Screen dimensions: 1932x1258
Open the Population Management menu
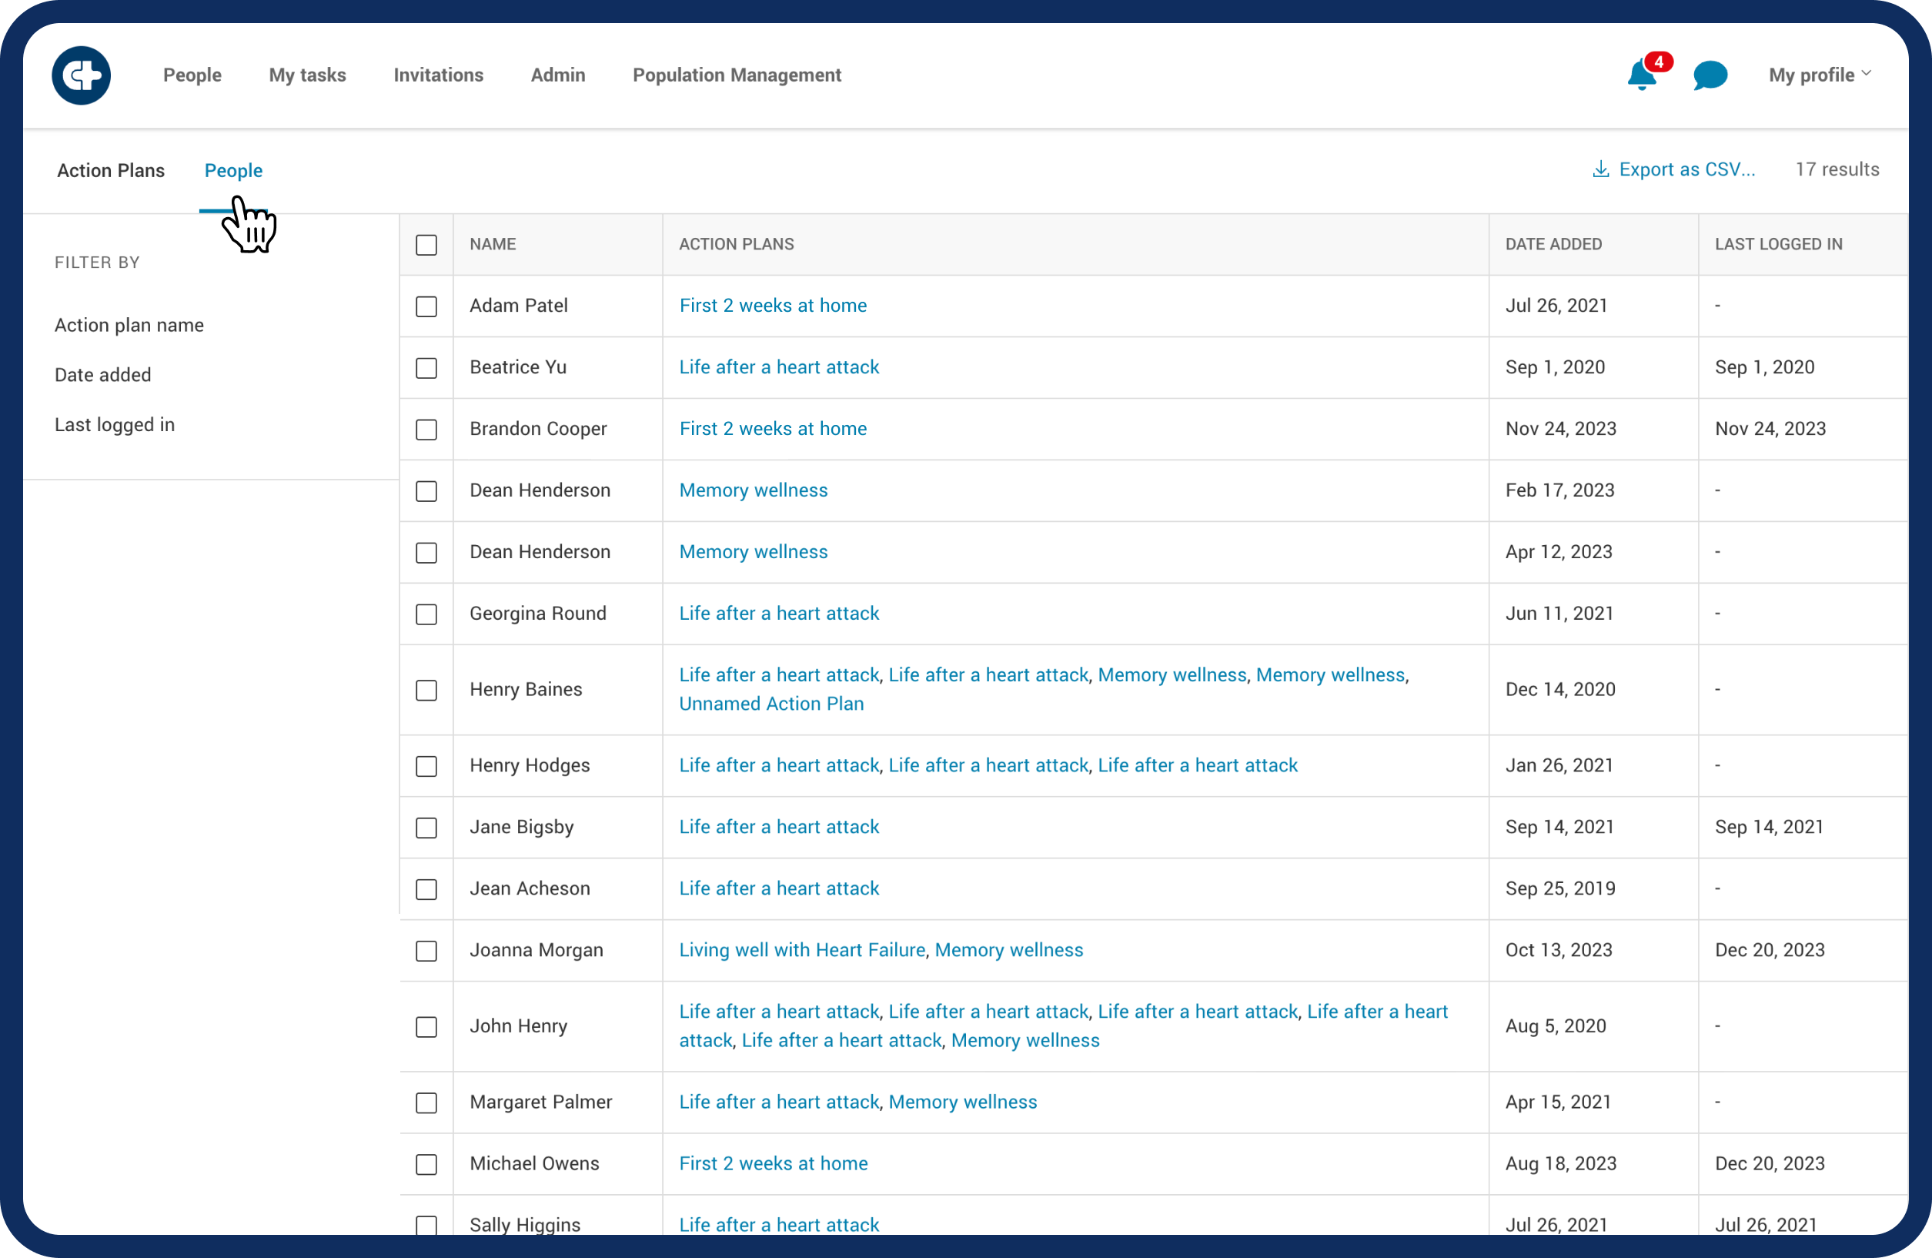[737, 75]
